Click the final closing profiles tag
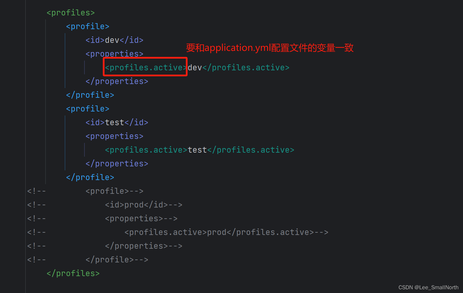 coord(73,273)
